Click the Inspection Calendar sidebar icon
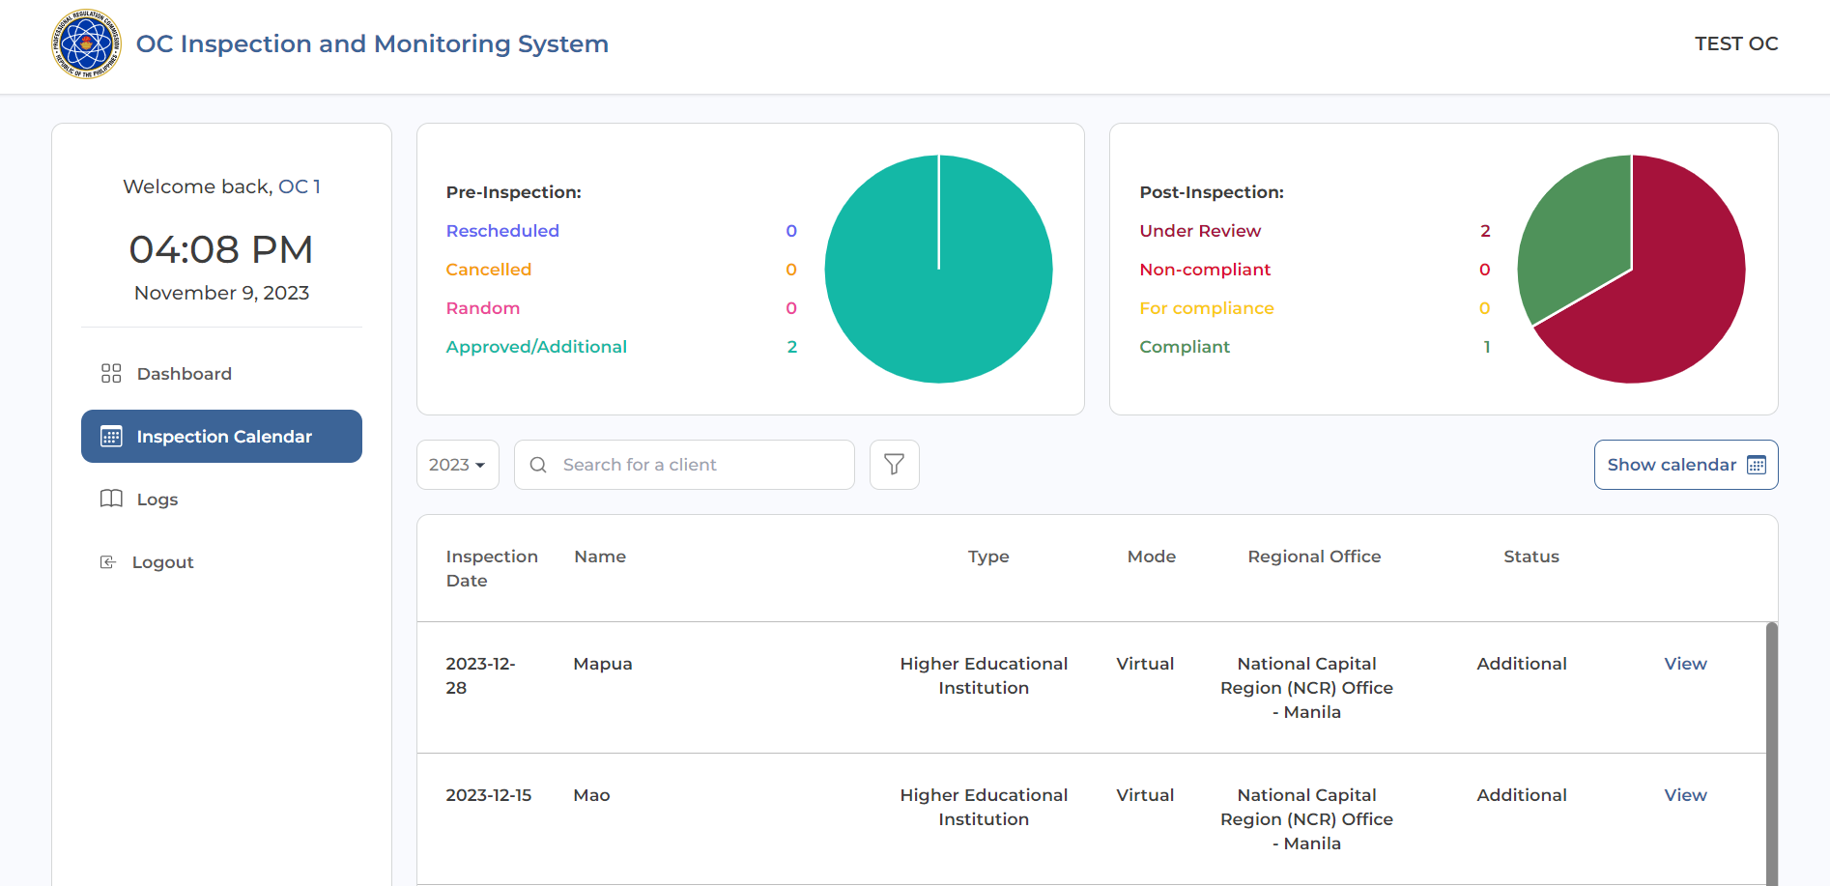 (x=111, y=437)
